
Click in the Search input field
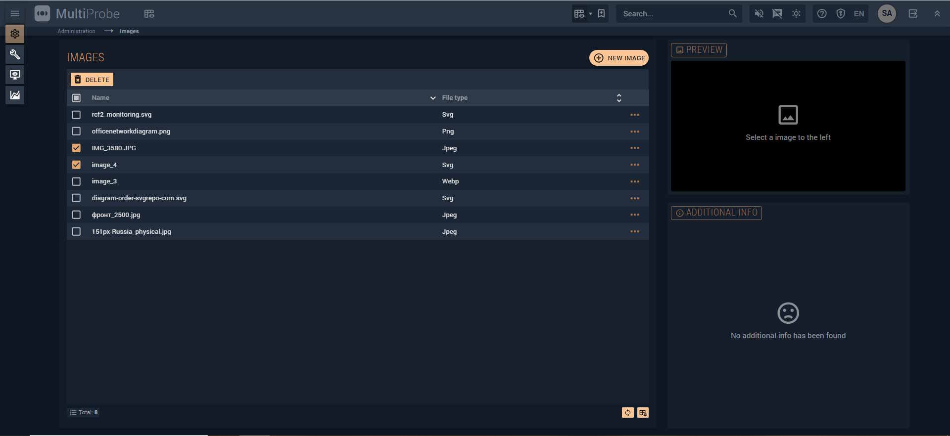coord(673,14)
